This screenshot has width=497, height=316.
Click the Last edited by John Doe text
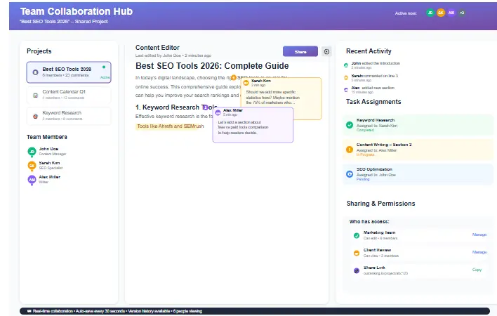pos(173,55)
